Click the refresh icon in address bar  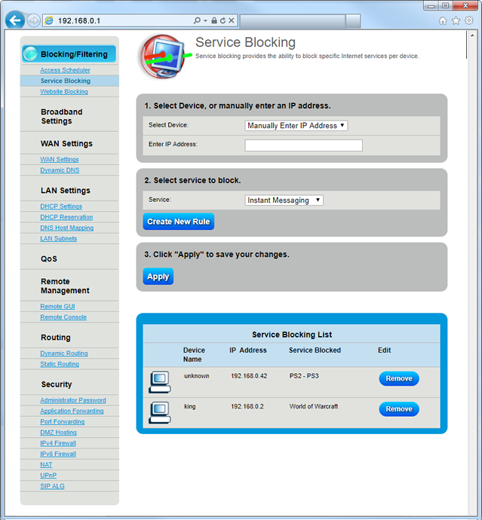point(223,21)
